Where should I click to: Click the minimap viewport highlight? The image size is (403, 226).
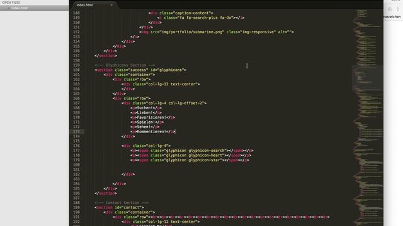click(x=367, y=78)
